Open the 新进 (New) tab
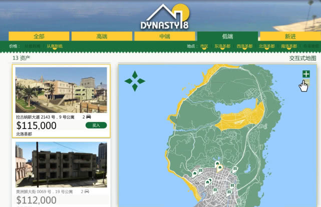Image resolution: width=321 pixels, height=207 pixels. [290, 36]
